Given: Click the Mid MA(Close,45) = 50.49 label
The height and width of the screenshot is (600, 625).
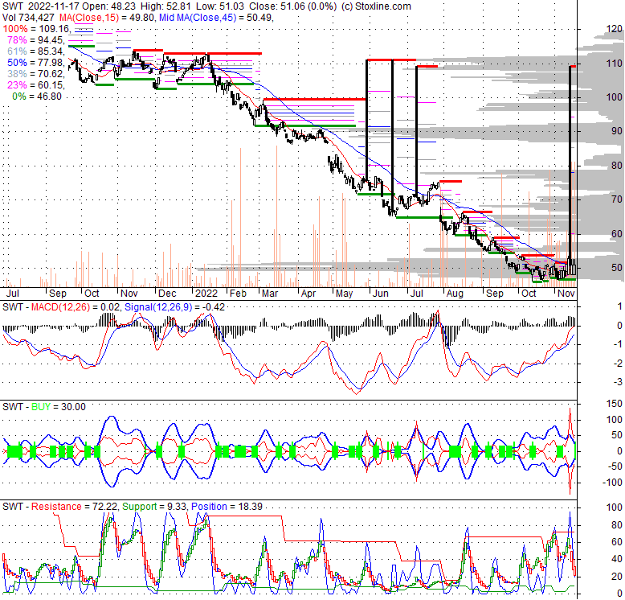Looking at the screenshot, I should point(216,18).
